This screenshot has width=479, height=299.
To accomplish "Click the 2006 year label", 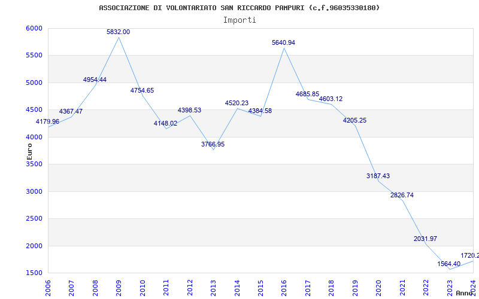I will pyautogui.click(x=48, y=288).
